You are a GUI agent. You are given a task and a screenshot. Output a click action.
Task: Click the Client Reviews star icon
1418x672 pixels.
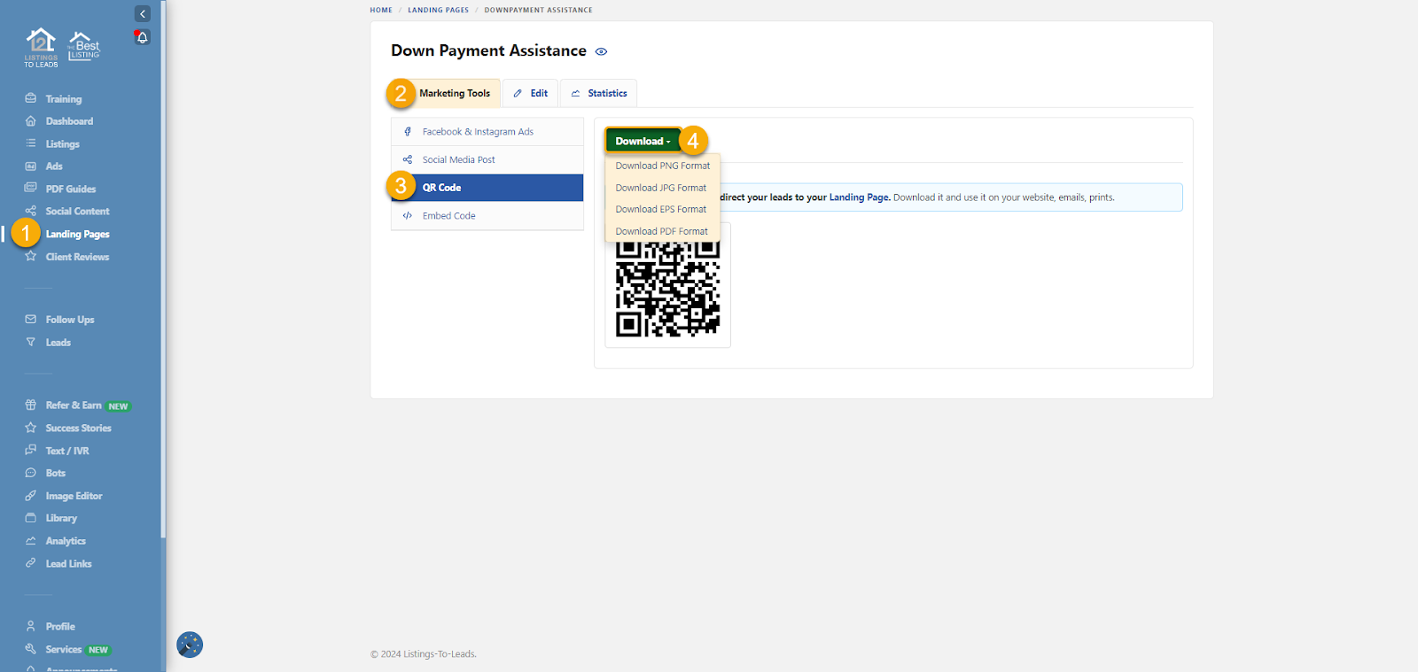[30, 256]
